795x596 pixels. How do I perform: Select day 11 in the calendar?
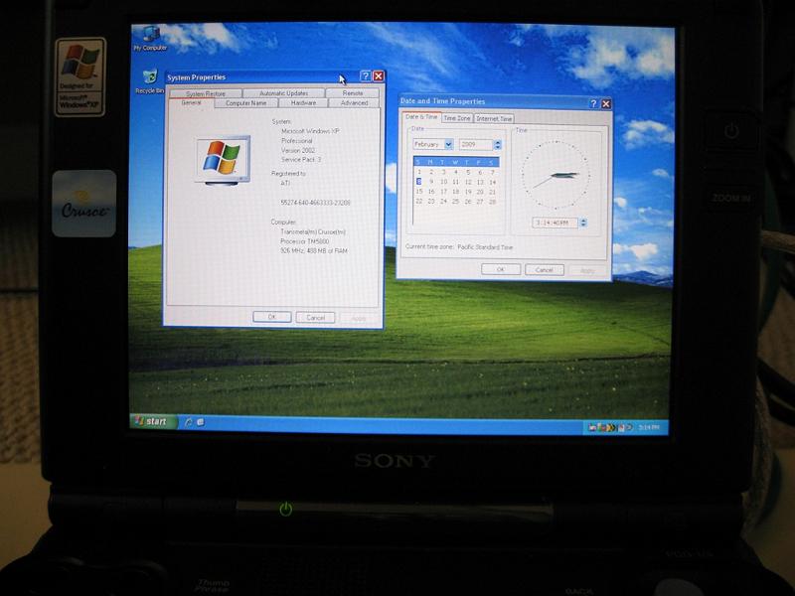455,182
